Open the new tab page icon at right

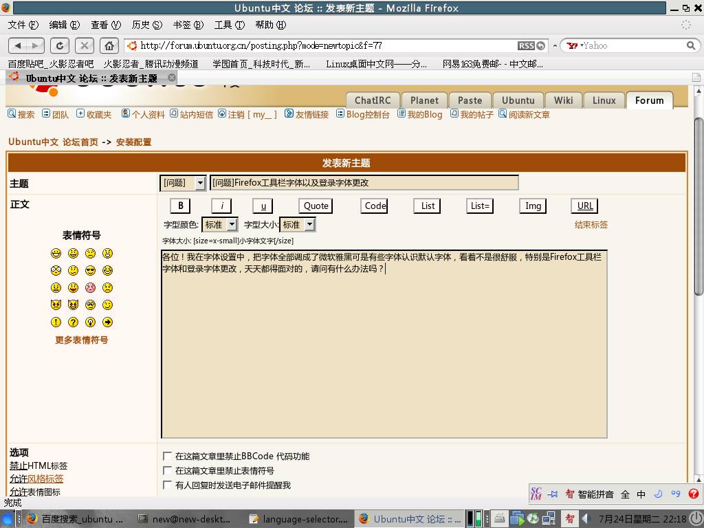tap(696, 78)
